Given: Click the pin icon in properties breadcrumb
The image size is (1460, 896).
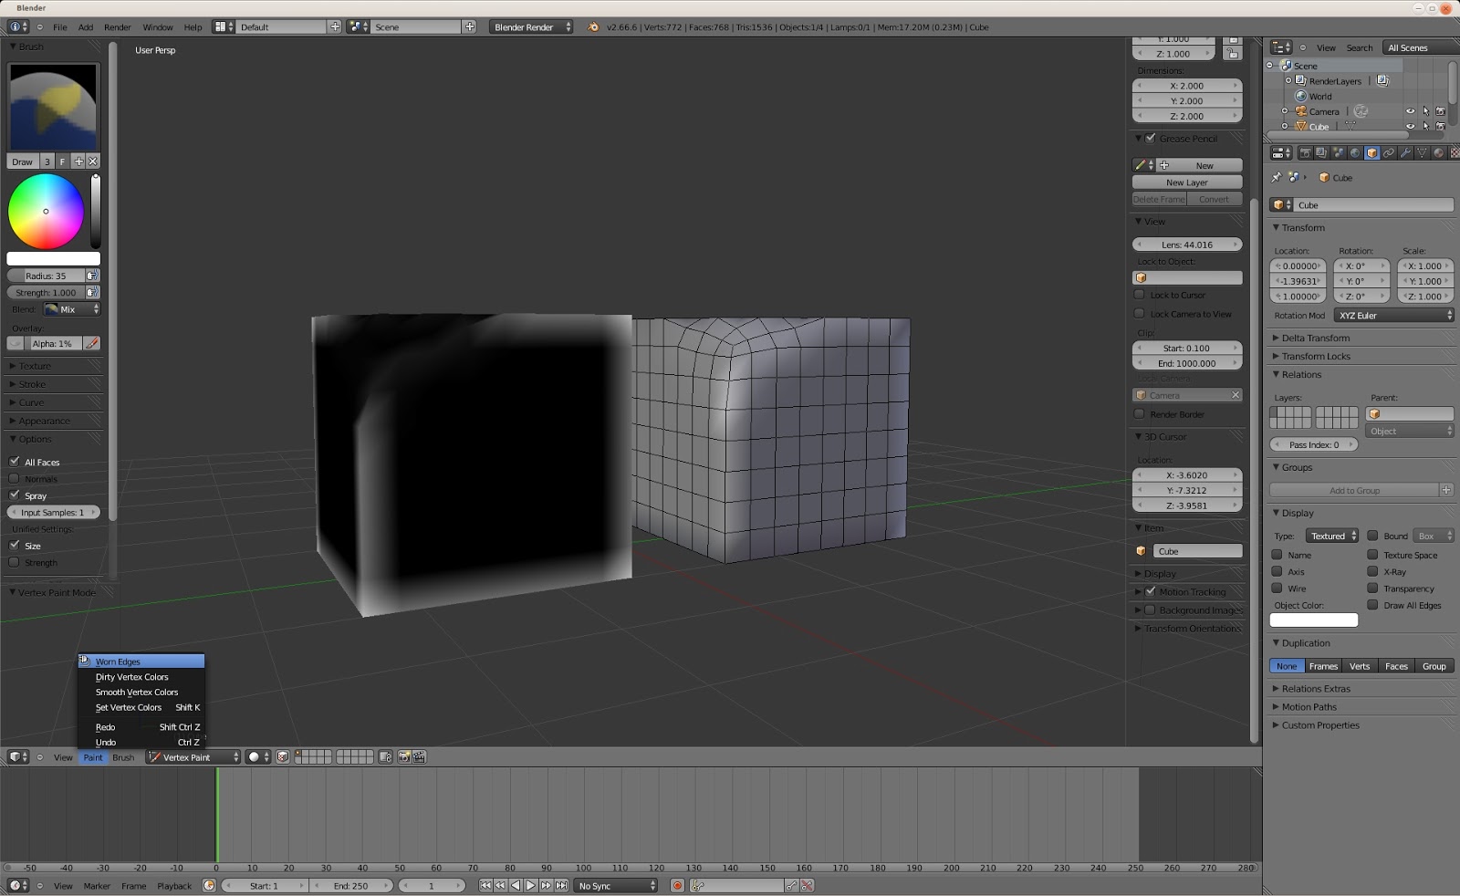Looking at the screenshot, I should pos(1276,178).
